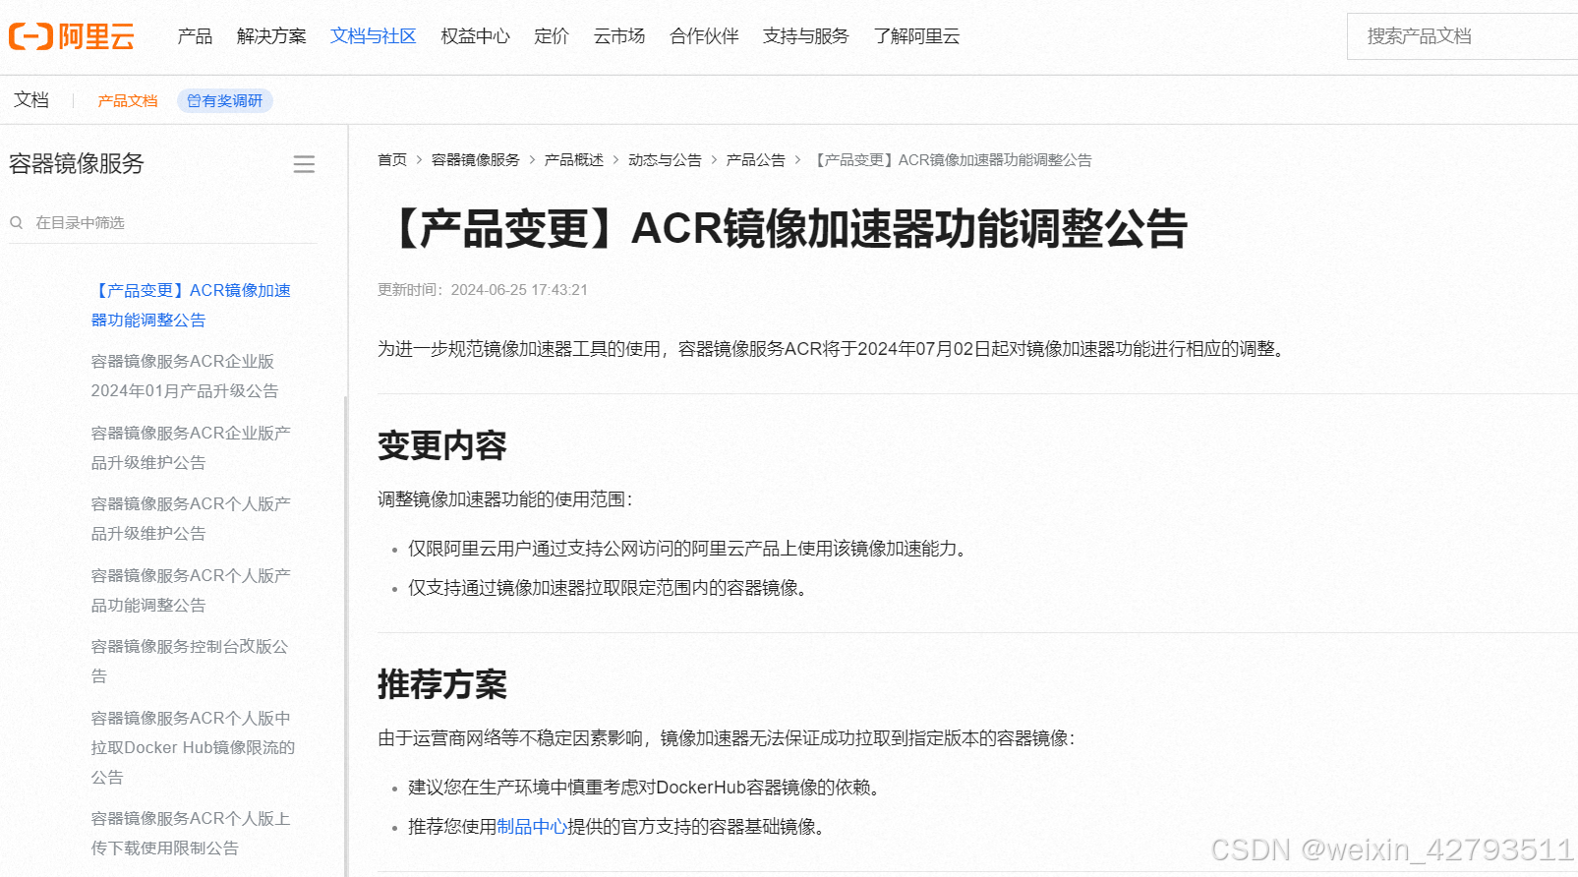This screenshot has height=877, width=1578.
Task: Open 容器镜像服务ACR企业版产品升级维护公告 in sidebar
Action: point(191,447)
